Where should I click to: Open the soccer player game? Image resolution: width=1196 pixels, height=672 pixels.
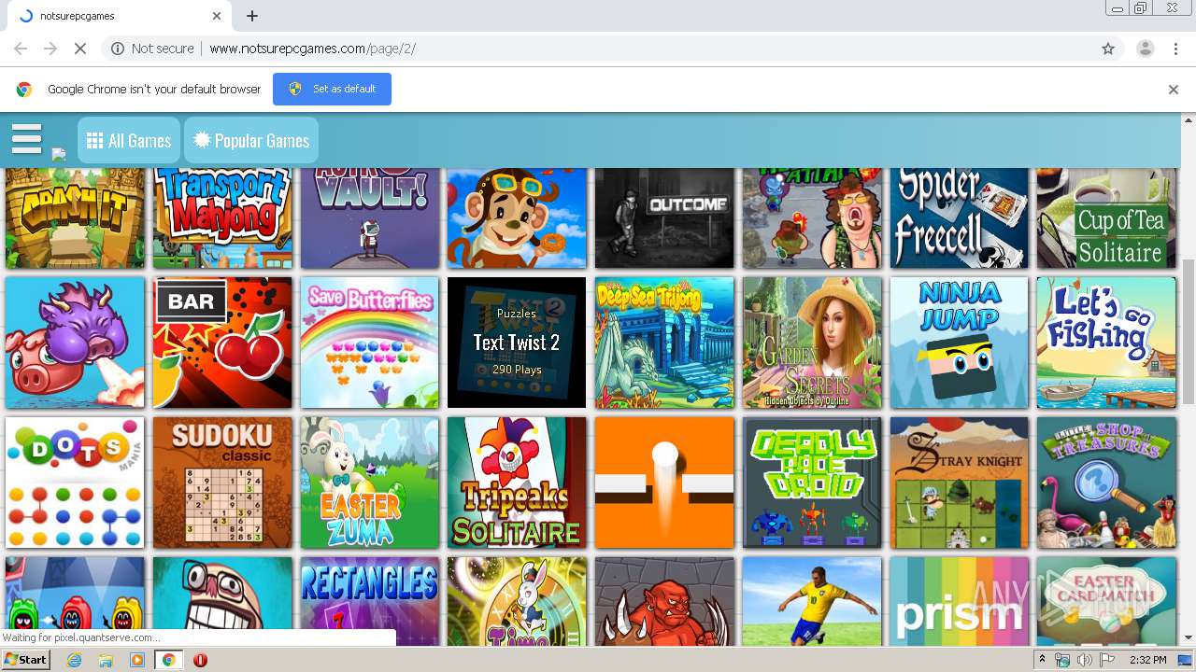coord(812,601)
